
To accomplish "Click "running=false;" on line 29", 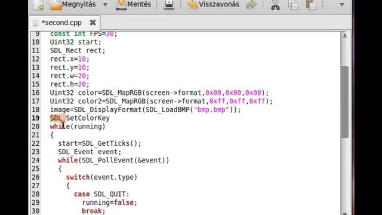I will click(110, 202).
